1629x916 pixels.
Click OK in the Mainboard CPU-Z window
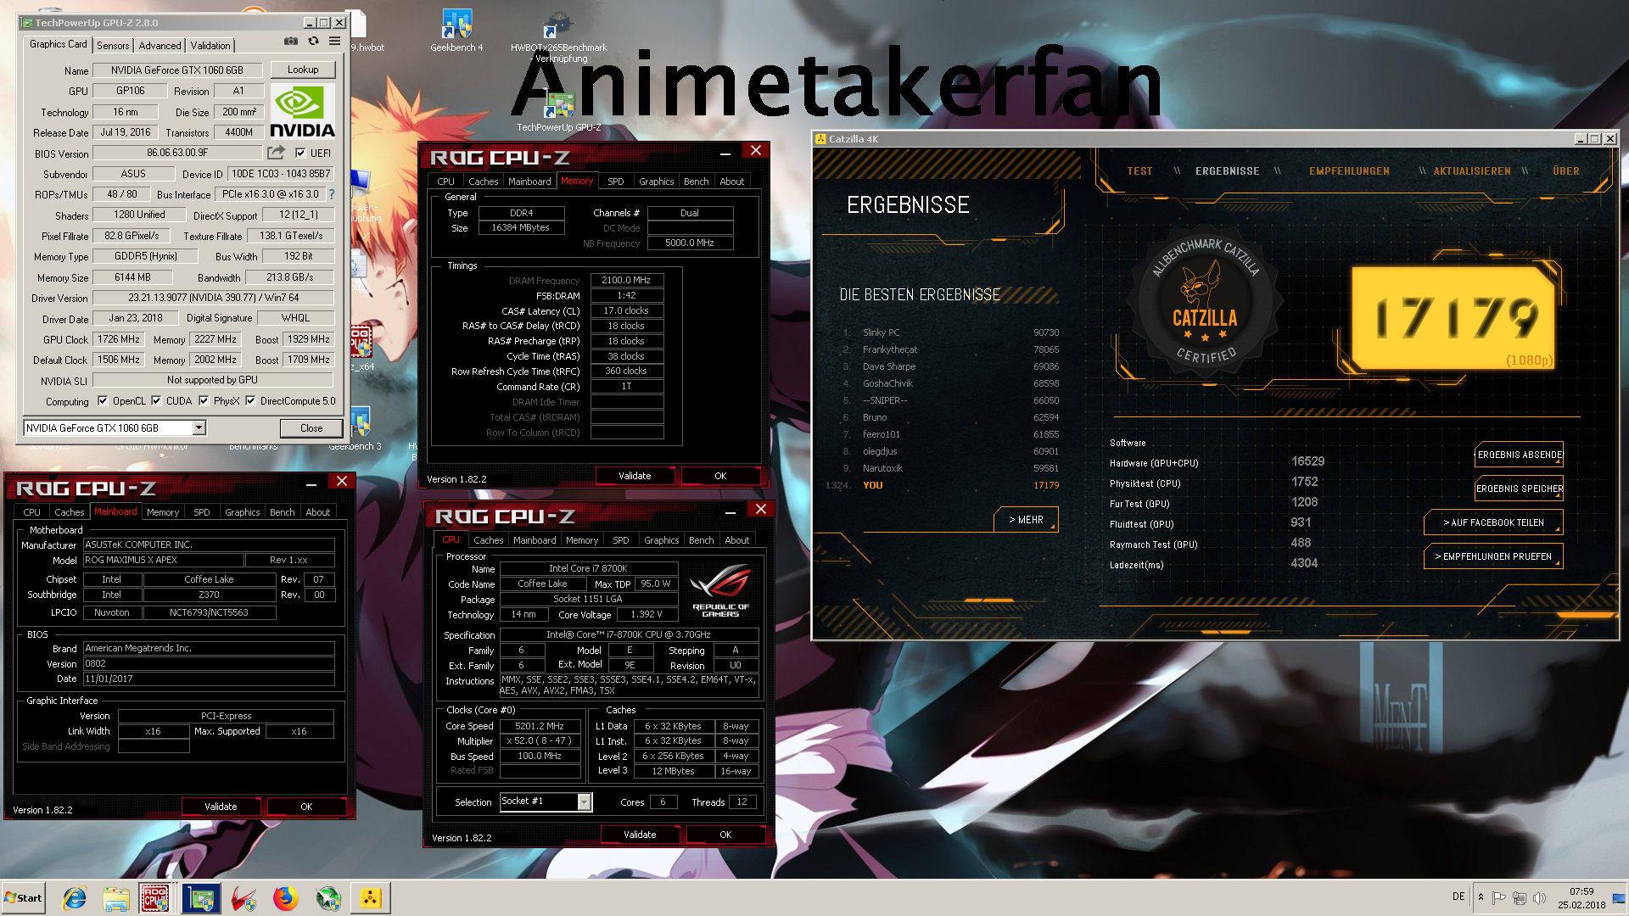click(306, 807)
